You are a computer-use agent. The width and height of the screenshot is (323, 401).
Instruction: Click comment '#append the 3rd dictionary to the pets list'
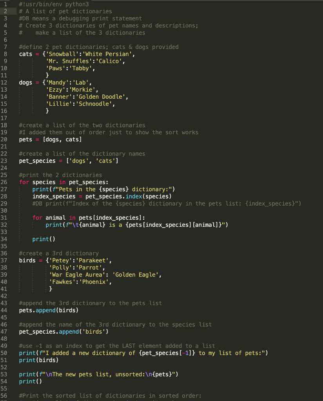[x=90, y=303]
